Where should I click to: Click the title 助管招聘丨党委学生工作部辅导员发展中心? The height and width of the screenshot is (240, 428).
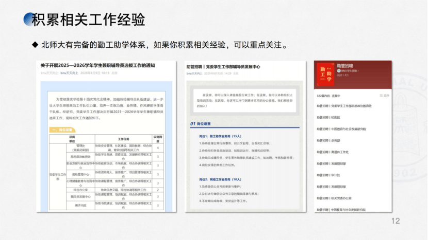[223, 67]
